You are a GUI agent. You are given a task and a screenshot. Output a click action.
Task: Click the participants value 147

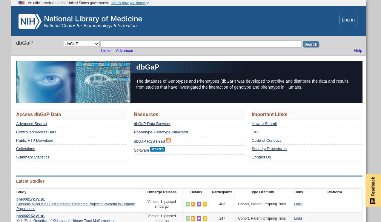[x=222, y=218]
